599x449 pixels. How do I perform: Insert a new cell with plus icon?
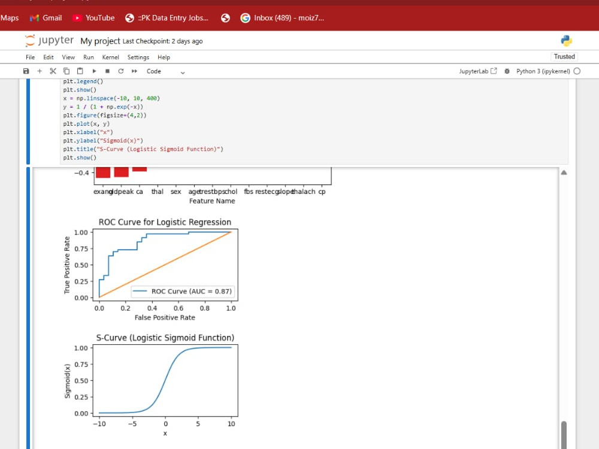pos(40,71)
